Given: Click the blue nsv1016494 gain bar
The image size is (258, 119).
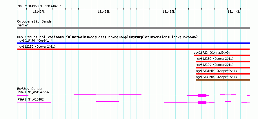Looking at the screenshot, I should [x=133, y=43].
